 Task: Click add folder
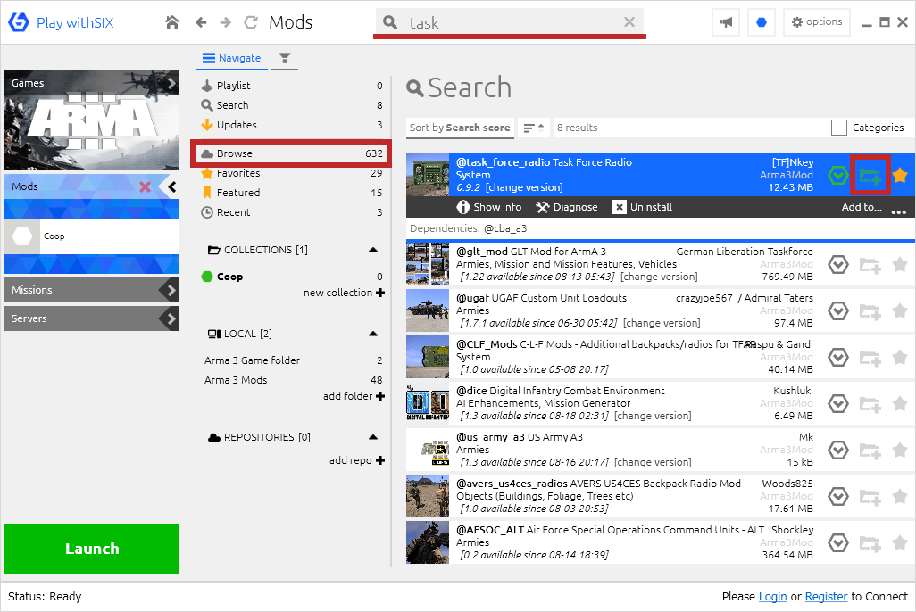(354, 396)
